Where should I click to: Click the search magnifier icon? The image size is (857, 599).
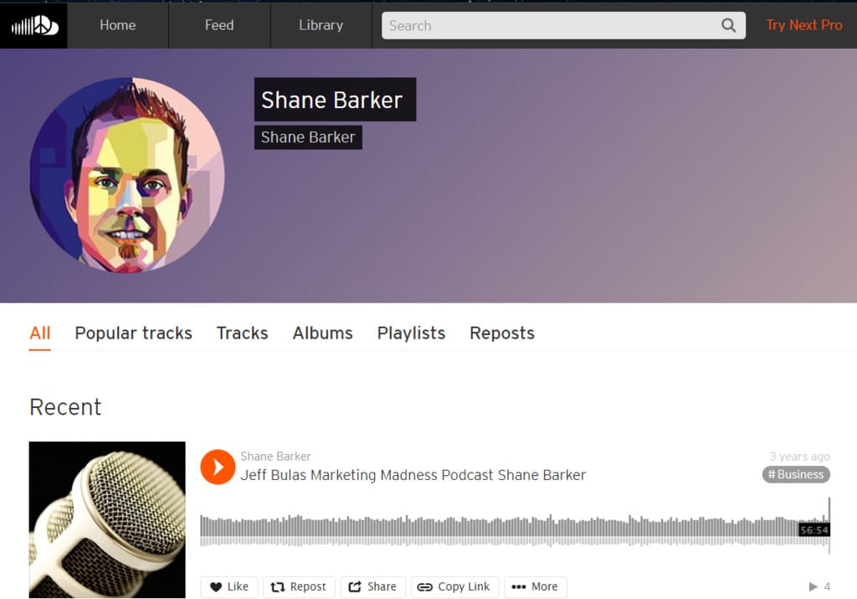[x=728, y=25]
